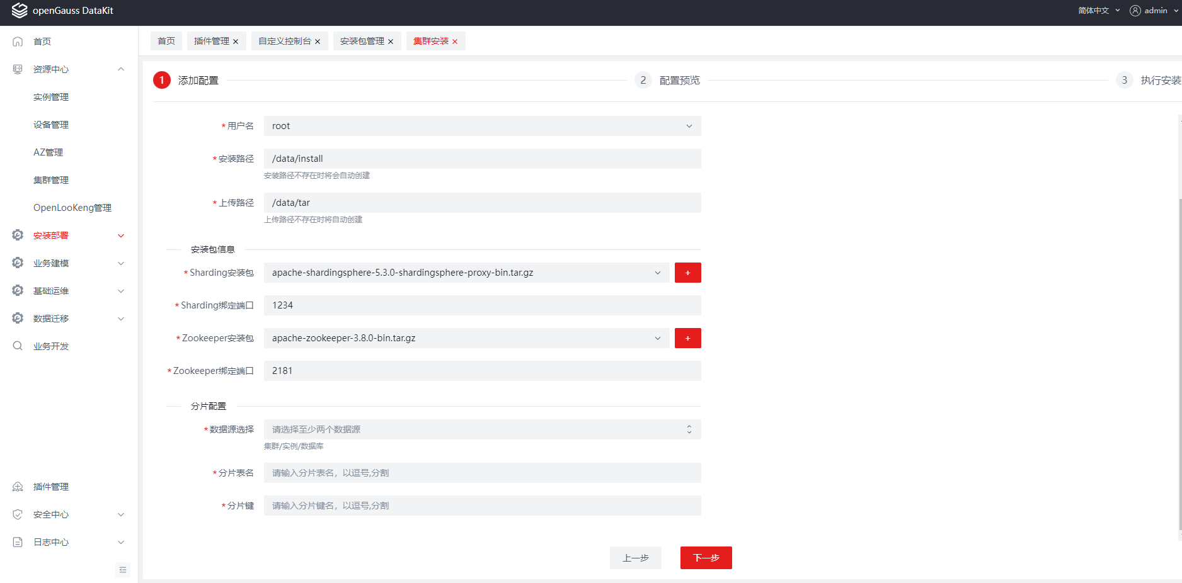Click the security center shield icon
The height and width of the screenshot is (583, 1182).
coord(18,514)
